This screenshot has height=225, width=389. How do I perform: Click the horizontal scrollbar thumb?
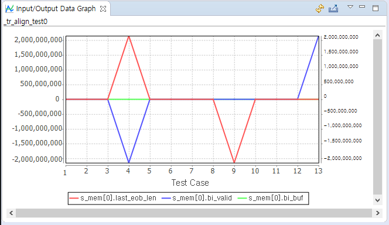[x=194, y=213]
